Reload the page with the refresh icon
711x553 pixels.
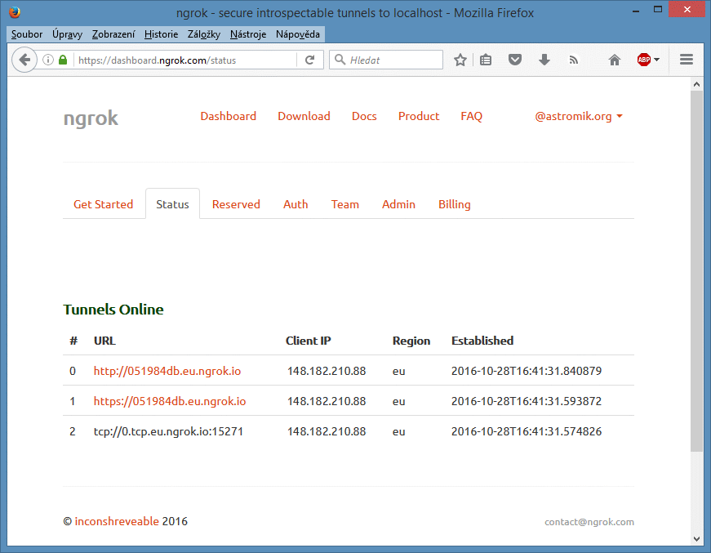(x=309, y=60)
